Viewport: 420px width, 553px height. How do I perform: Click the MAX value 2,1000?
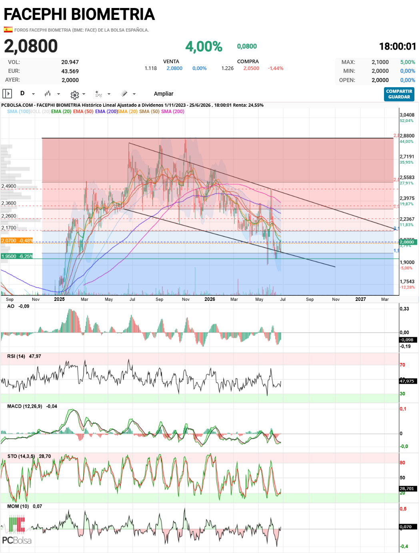click(380, 62)
